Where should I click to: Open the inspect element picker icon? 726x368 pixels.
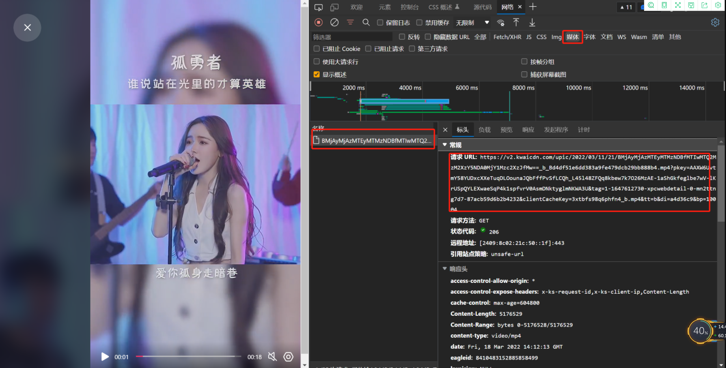319,7
